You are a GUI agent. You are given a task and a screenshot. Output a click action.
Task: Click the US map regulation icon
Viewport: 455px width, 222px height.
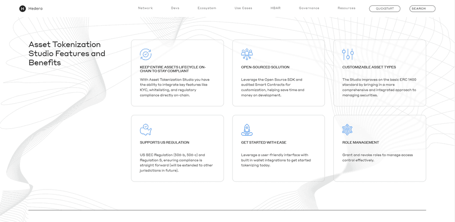(x=146, y=130)
